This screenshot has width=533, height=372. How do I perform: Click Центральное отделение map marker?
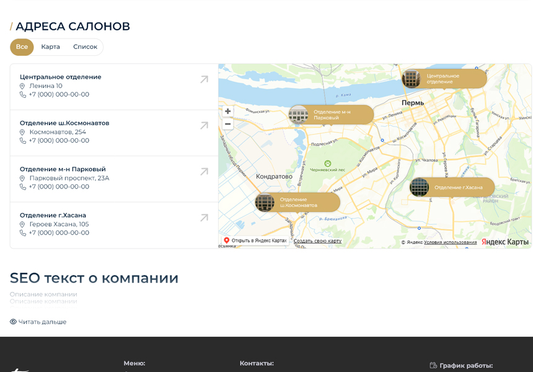(x=443, y=79)
